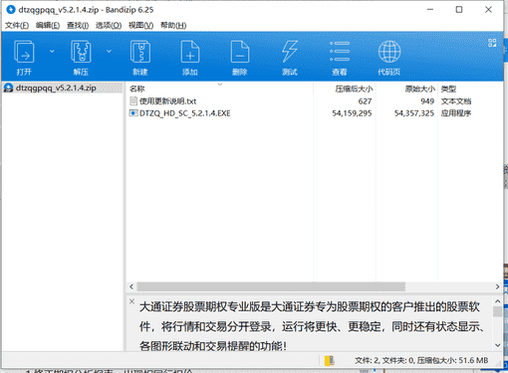Screen dimensions: 508x373
Task: Click the yellow archive icon in the status bar
Action: click(x=330, y=360)
